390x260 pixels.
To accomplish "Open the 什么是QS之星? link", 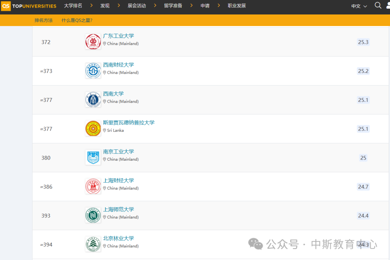I will (77, 20).
